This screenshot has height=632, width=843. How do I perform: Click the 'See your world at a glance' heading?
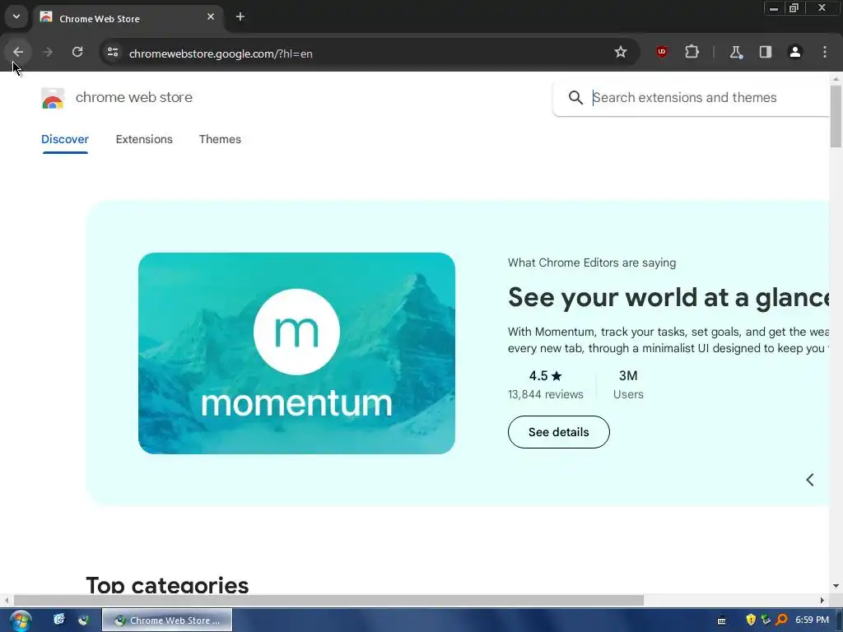[668, 298]
